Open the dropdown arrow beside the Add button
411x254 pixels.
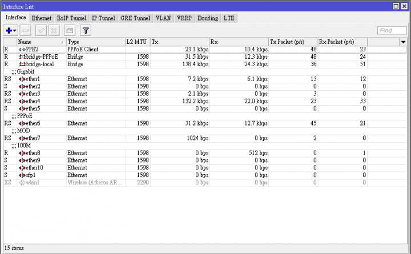(x=15, y=31)
